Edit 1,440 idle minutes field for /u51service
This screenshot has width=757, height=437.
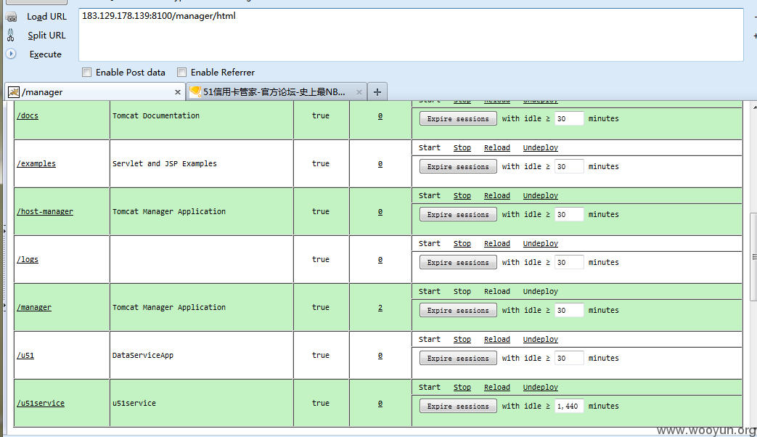[x=569, y=406]
